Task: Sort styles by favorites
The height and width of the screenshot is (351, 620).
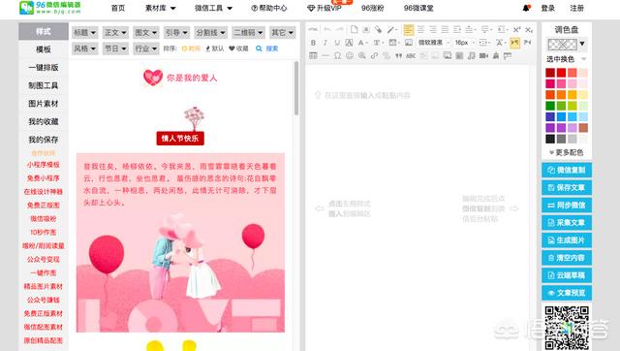Action: (238, 48)
